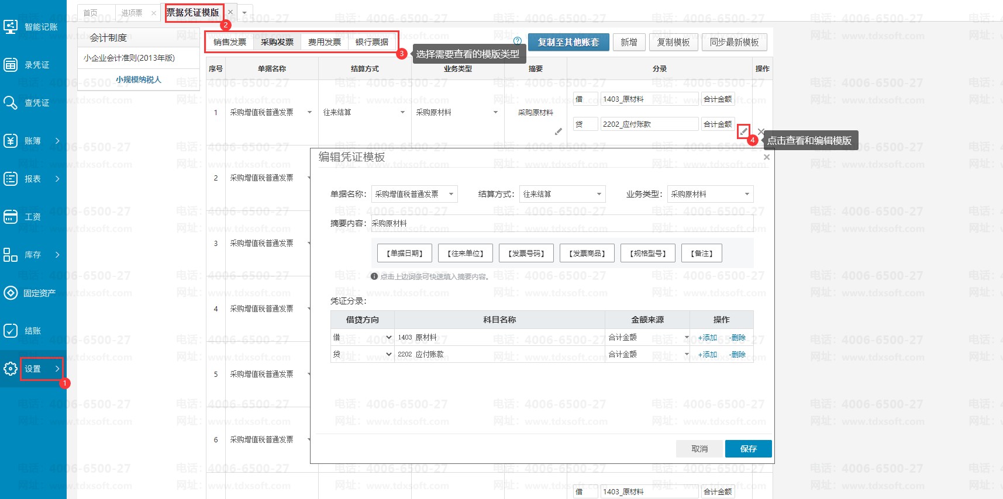
Task: Click the 固定资产 sidebar icon
Action: [11, 293]
